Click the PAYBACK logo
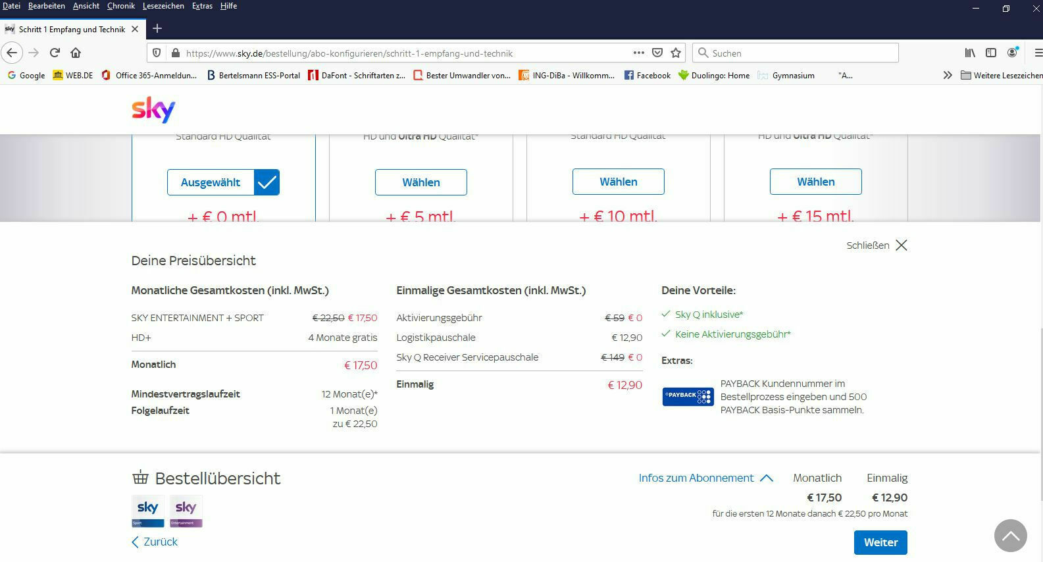The width and height of the screenshot is (1043, 562). (x=688, y=397)
